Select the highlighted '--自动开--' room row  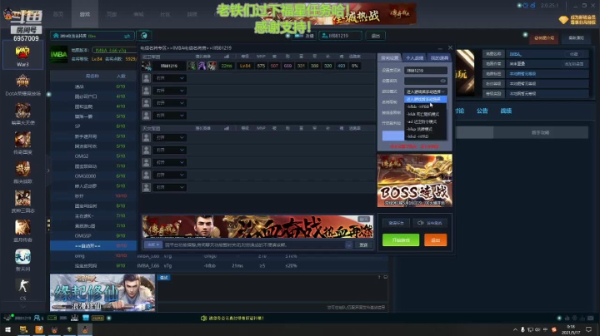click(x=93, y=245)
